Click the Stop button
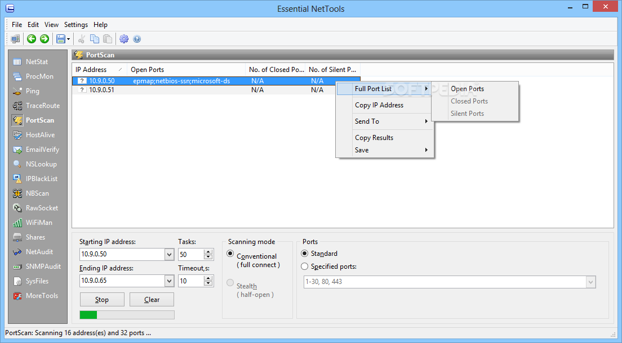 (x=102, y=300)
